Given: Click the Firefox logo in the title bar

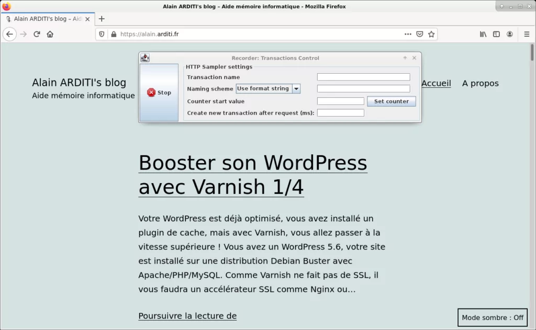Looking at the screenshot, I should pos(6,6).
